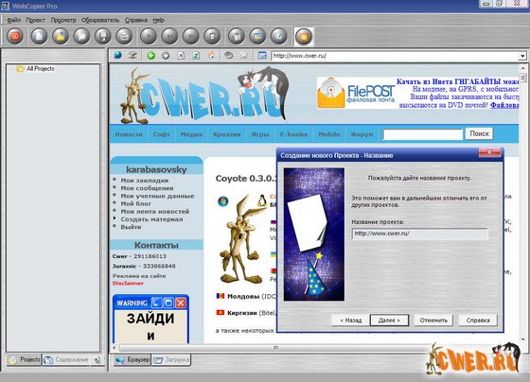The height and width of the screenshot is (382, 530).
Task: Open the Новости site navigation link
Action: coord(129,134)
